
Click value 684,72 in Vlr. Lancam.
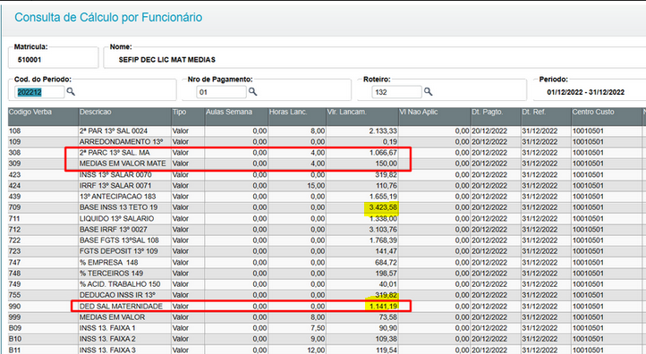pyautogui.click(x=386, y=262)
